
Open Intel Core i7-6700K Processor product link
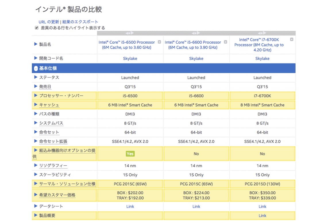click(259, 45)
